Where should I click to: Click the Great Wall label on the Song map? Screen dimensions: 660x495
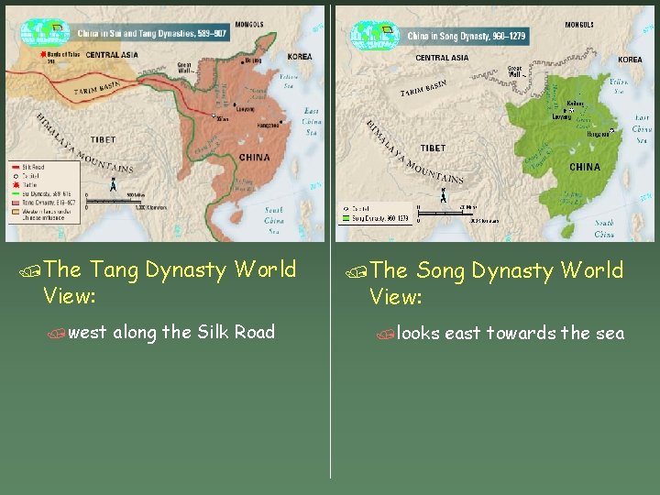pos(514,71)
